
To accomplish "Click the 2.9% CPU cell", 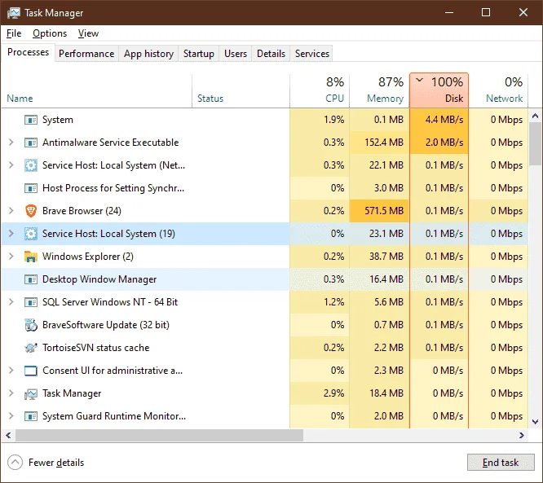I will (320, 393).
